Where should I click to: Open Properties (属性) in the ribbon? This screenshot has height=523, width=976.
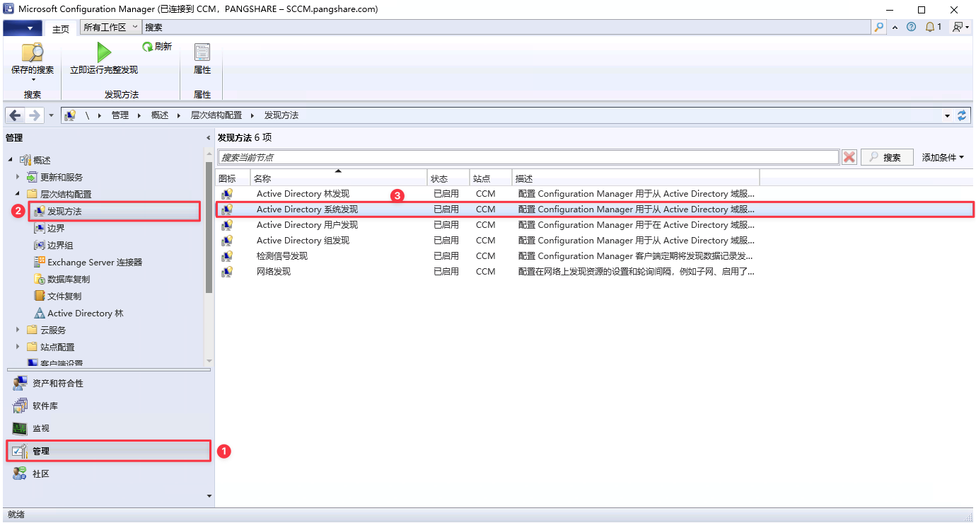click(202, 59)
